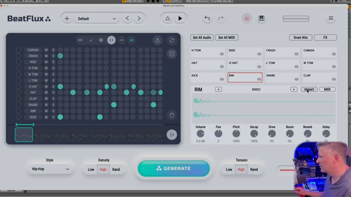Screen dimensions: 351x197
Task: Open the Style Hip-Hop dropdown
Action: 50,169
